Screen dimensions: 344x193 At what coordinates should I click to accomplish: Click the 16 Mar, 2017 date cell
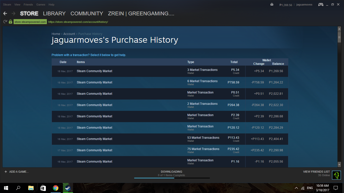pos(65,162)
